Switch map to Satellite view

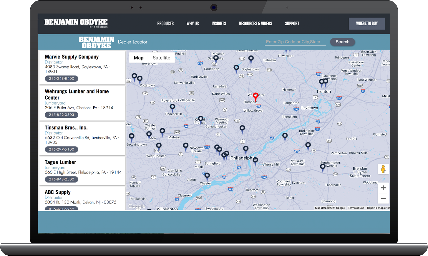point(161,58)
